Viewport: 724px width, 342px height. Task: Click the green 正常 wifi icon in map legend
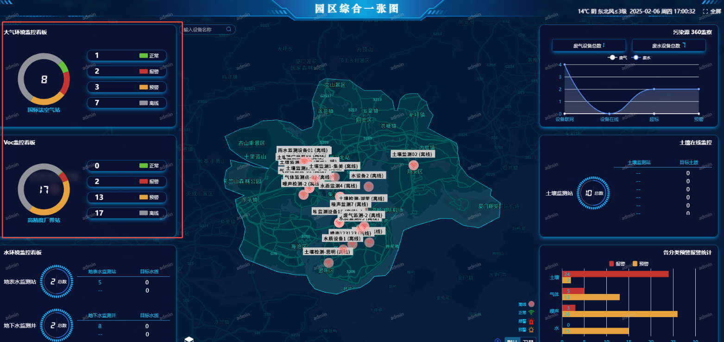(x=531, y=312)
